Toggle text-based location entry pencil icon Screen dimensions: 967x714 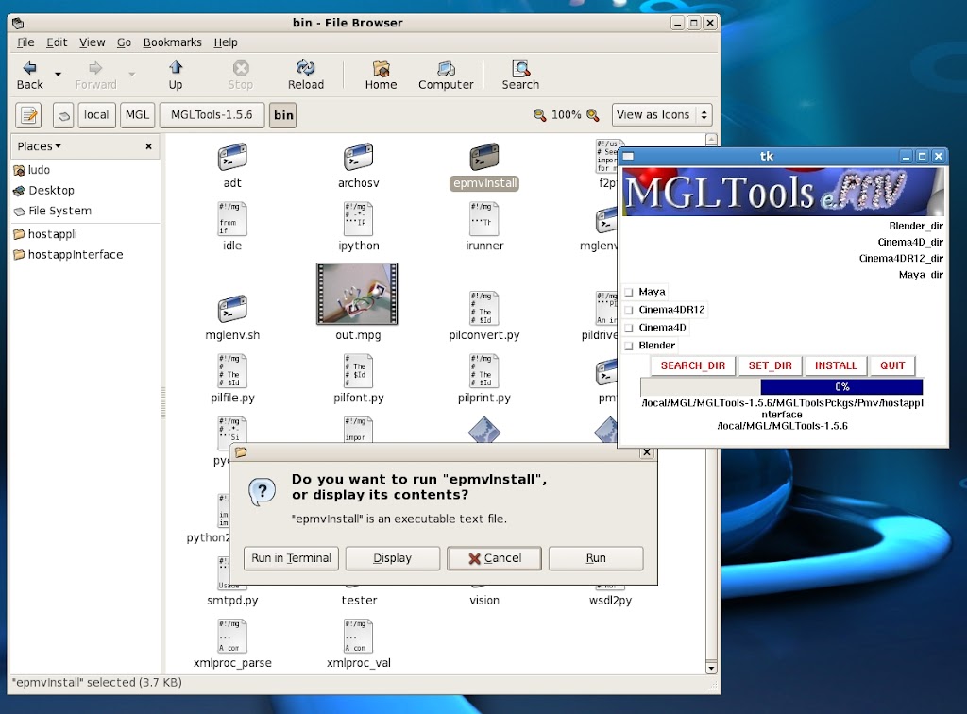coord(28,115)
